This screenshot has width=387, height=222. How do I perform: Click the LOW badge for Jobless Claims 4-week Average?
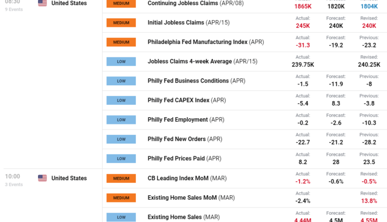pos(121,61)
